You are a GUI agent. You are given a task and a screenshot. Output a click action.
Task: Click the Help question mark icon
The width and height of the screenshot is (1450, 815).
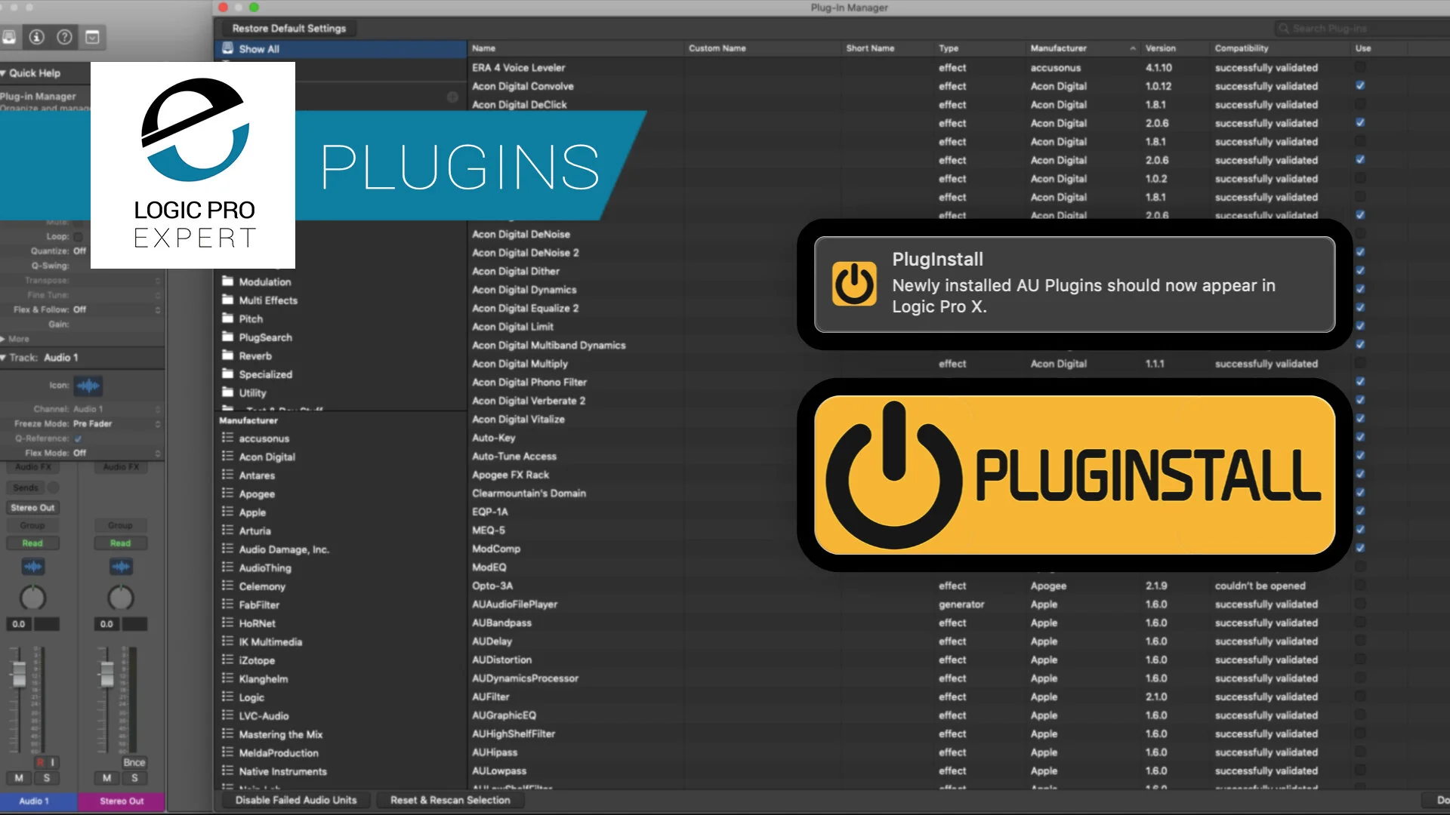point(64,37)
